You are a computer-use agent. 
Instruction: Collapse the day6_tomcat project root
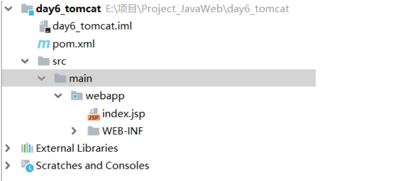pos(8,9)
